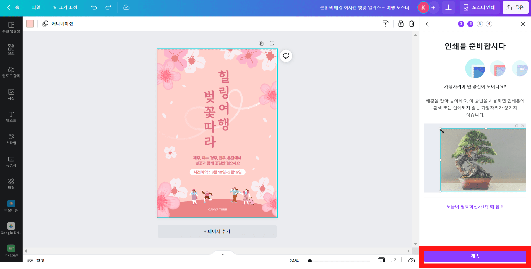Select step 4 in the print guide
Viewport: 531px width, 269px height.
pos(489,24)
